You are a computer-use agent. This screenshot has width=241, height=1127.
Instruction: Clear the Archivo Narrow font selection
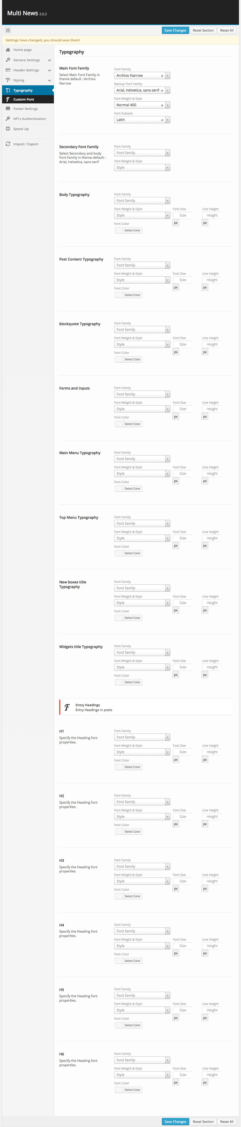(x=162, y=76)
